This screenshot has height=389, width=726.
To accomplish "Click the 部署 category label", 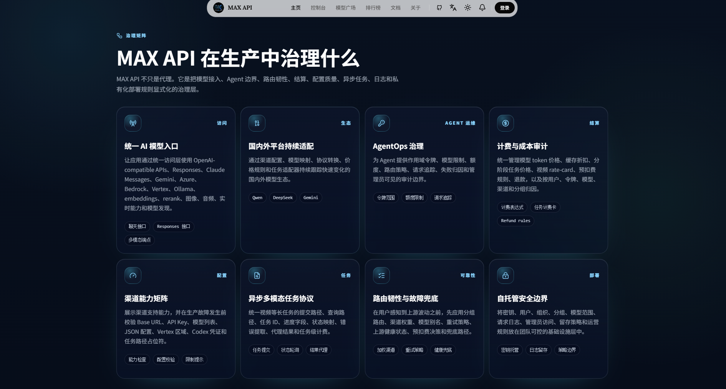I will (x=595, y=275).
